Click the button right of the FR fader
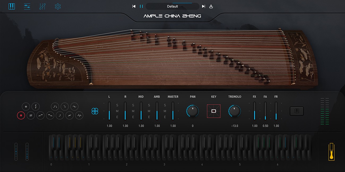The image size is (345, 172). 297,111
